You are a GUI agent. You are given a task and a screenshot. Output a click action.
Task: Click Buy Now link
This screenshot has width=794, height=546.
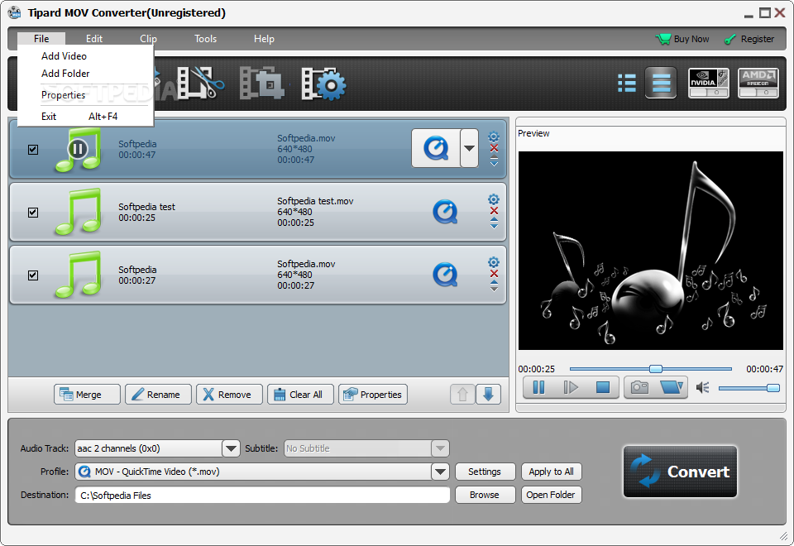point(683,39)
